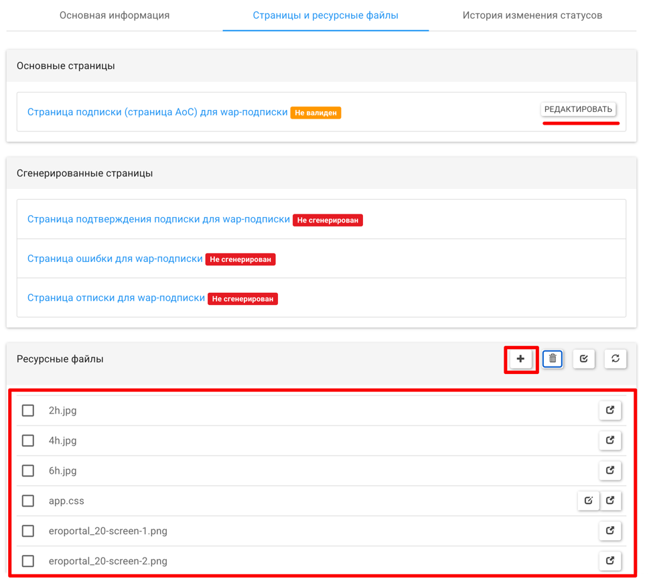
Task: Refresh the resource files list
Action: click(615, 359)
